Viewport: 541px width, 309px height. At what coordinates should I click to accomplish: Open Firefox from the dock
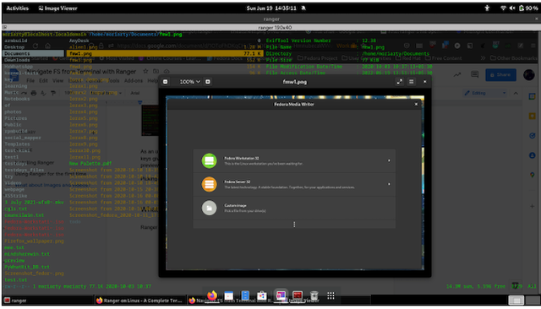coord(212,295)
